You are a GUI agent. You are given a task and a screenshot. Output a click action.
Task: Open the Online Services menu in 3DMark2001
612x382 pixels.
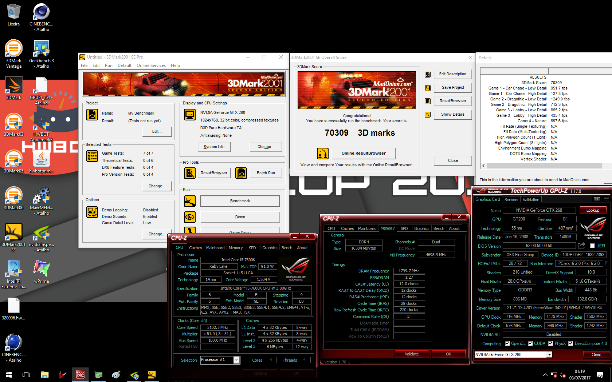point(151,65)
